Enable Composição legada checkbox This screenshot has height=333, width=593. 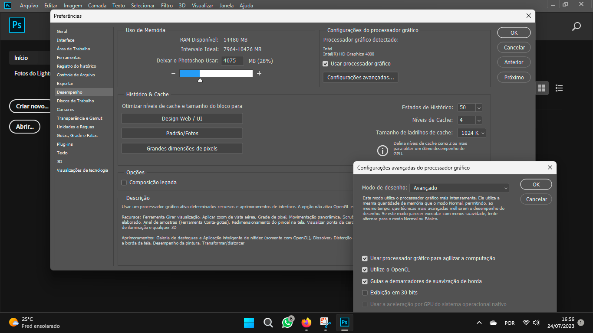124,183
